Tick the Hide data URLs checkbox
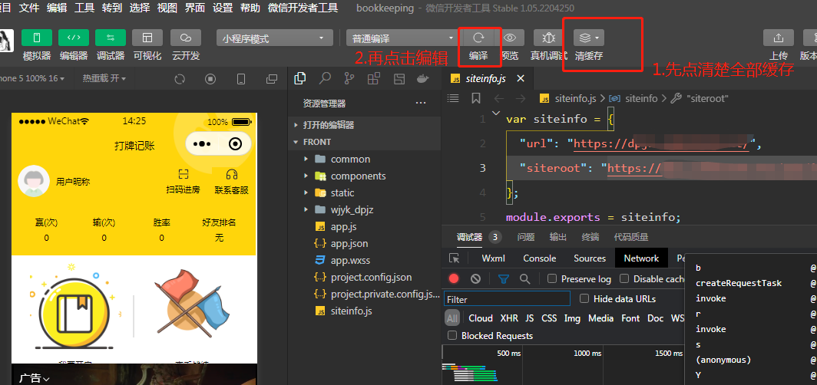The width and height of the screenshot is (817, 385). click(x=584, y=298)
